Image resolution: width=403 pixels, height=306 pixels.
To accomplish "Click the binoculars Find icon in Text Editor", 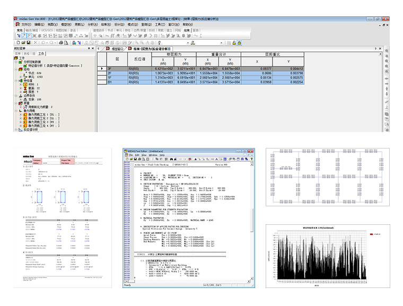I will coord(171,159).
